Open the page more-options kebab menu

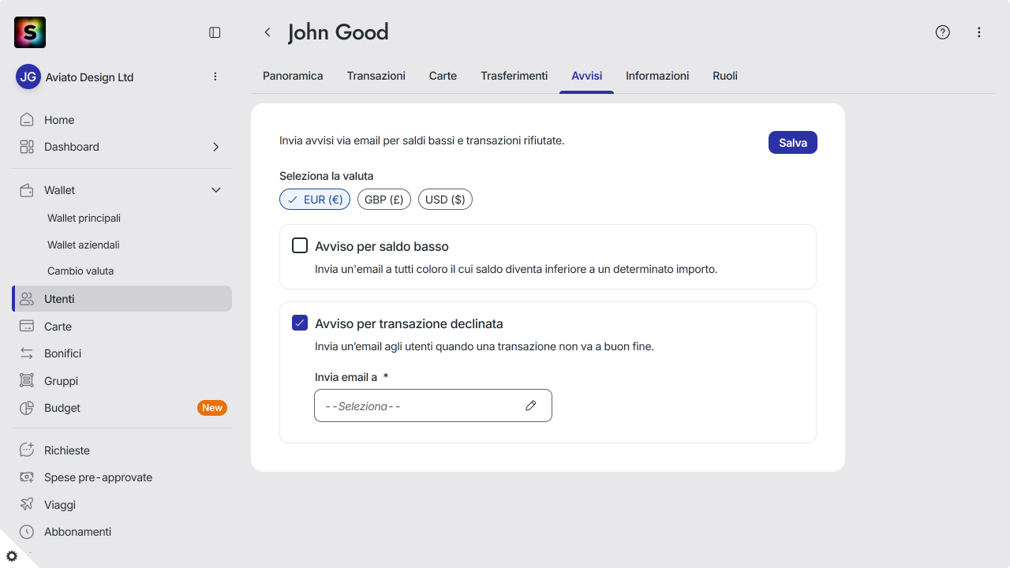coord(978,32)
